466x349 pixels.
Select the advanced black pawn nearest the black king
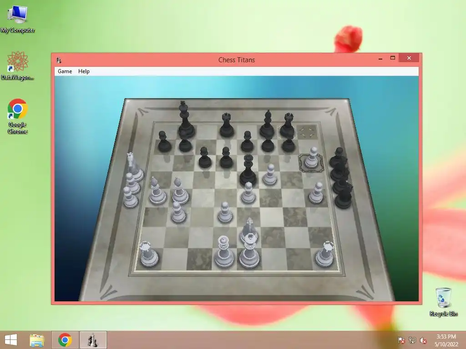tap(205, 157)
